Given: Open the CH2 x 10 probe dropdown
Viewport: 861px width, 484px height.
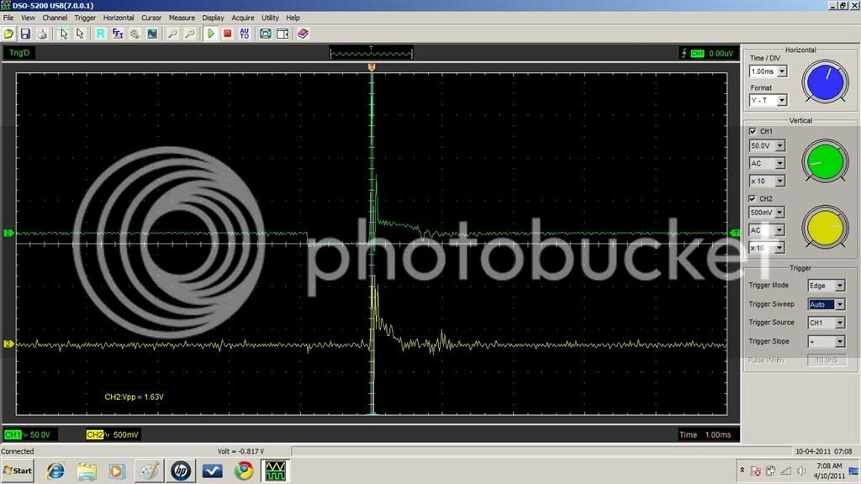Looking at the screenshot, I should click(779, 248).
